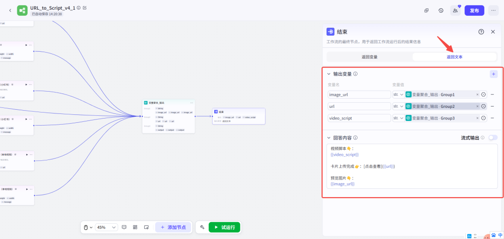Open type dropdown for video_script row
Screen dimensions: 504x239
tap(399, 118)
